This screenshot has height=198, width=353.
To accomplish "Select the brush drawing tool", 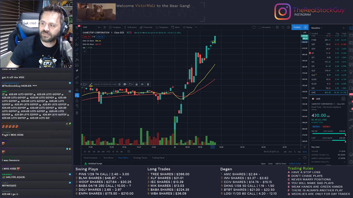I will pos(77,50).
